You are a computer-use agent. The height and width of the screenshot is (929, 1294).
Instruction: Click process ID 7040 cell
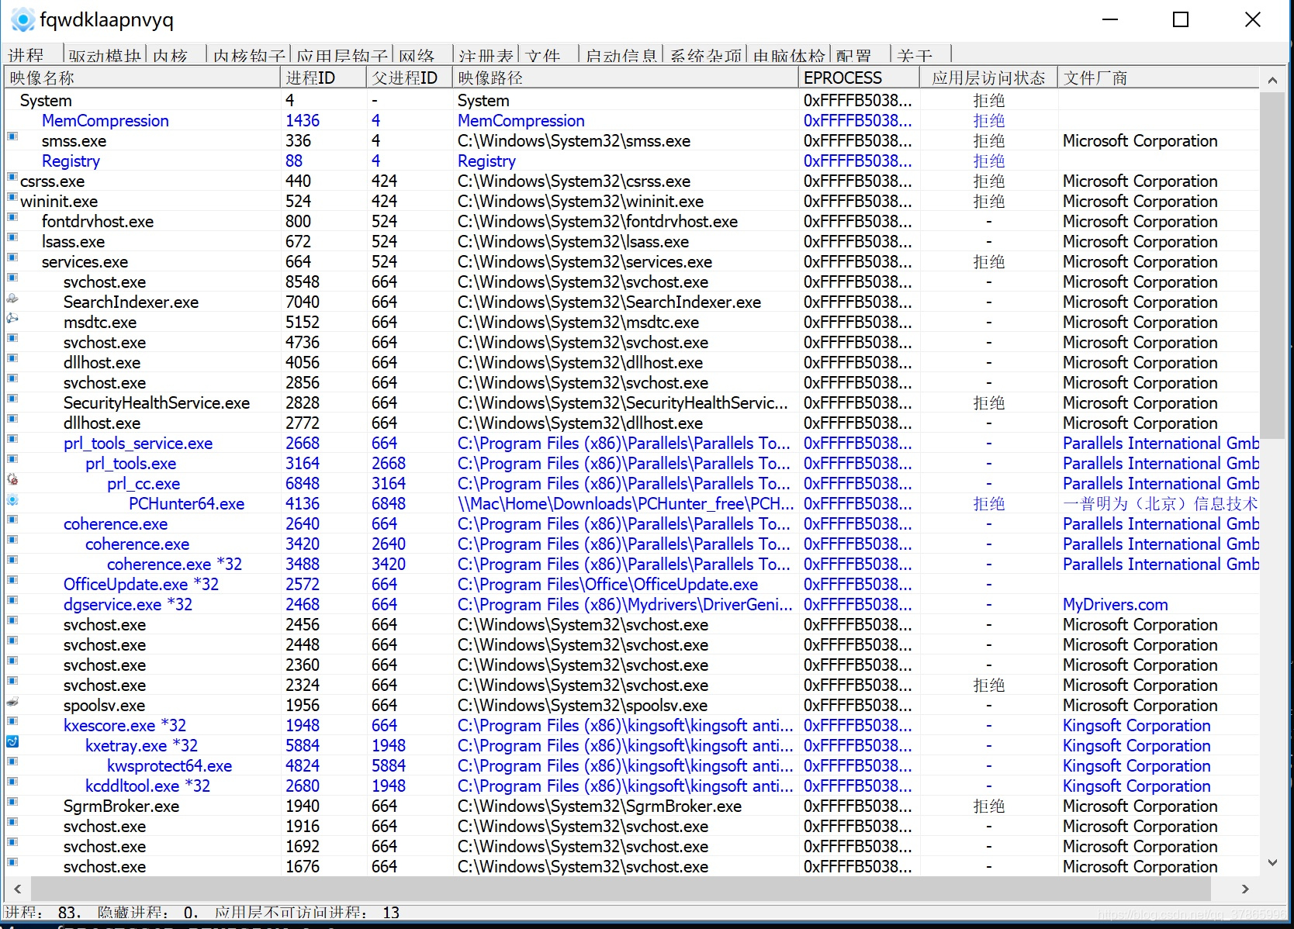point(303,302)
